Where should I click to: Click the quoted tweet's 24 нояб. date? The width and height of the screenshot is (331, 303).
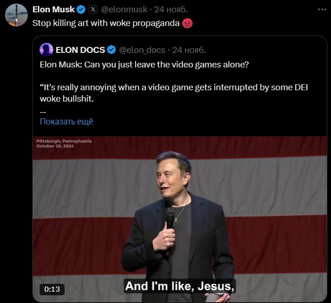(188, 50)
